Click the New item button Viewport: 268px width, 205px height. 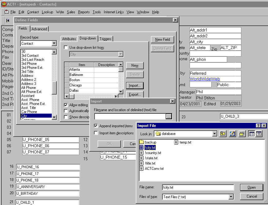click(135, 65)
